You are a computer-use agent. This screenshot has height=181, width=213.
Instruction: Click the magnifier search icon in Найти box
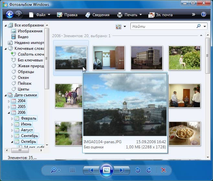[198, 26]
